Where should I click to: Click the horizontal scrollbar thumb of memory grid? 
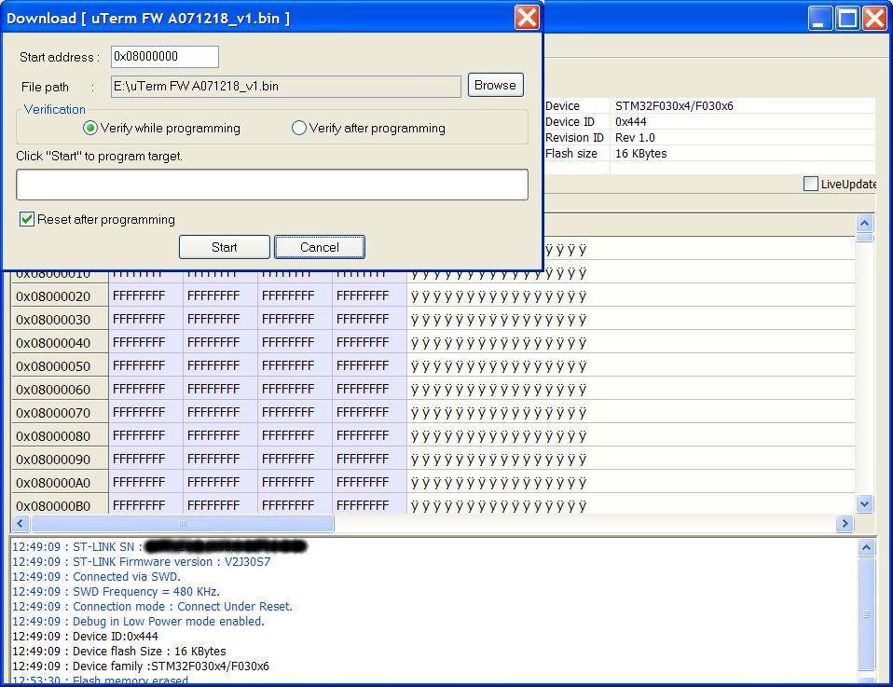click(183, 524)
